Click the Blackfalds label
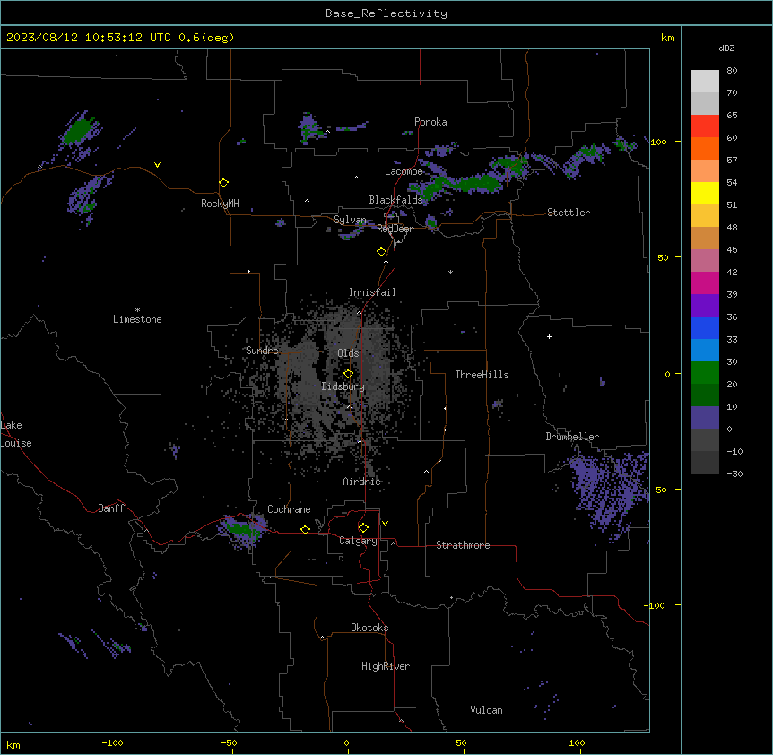The height and width of the screenshot is (755, 773). point(395,200)
